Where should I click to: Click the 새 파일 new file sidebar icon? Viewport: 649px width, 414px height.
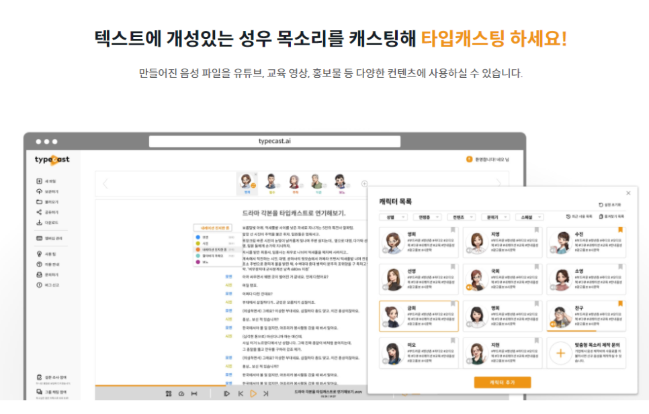tap(40, 181)
